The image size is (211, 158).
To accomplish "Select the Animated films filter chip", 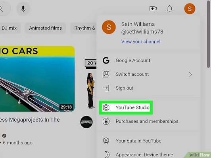I will pos(45,28).
